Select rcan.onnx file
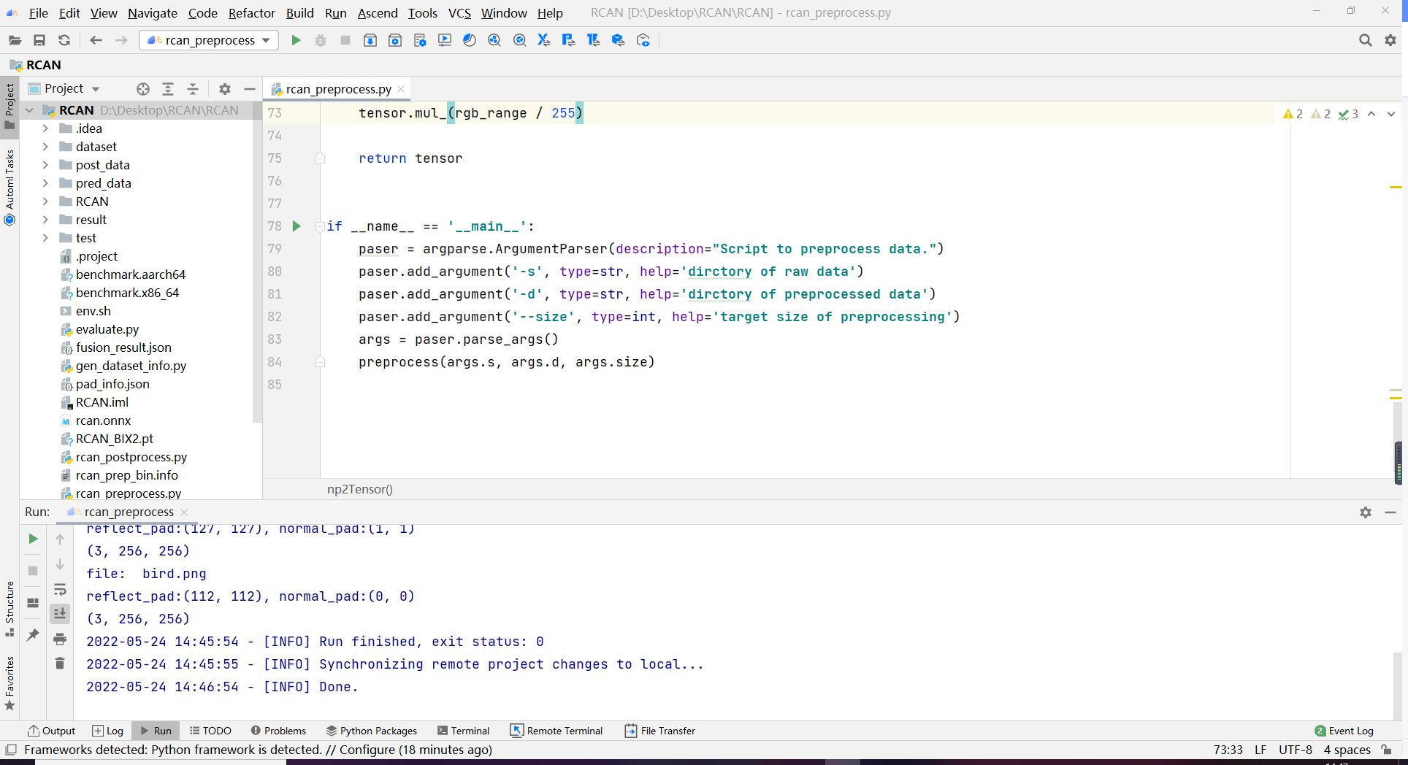 click(x=103, y=420)
